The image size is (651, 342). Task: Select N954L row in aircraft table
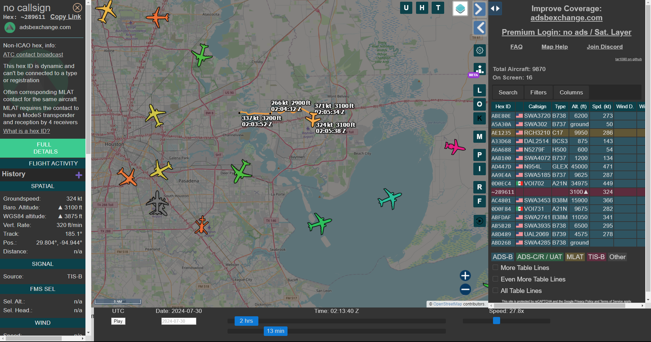[568, 166]
